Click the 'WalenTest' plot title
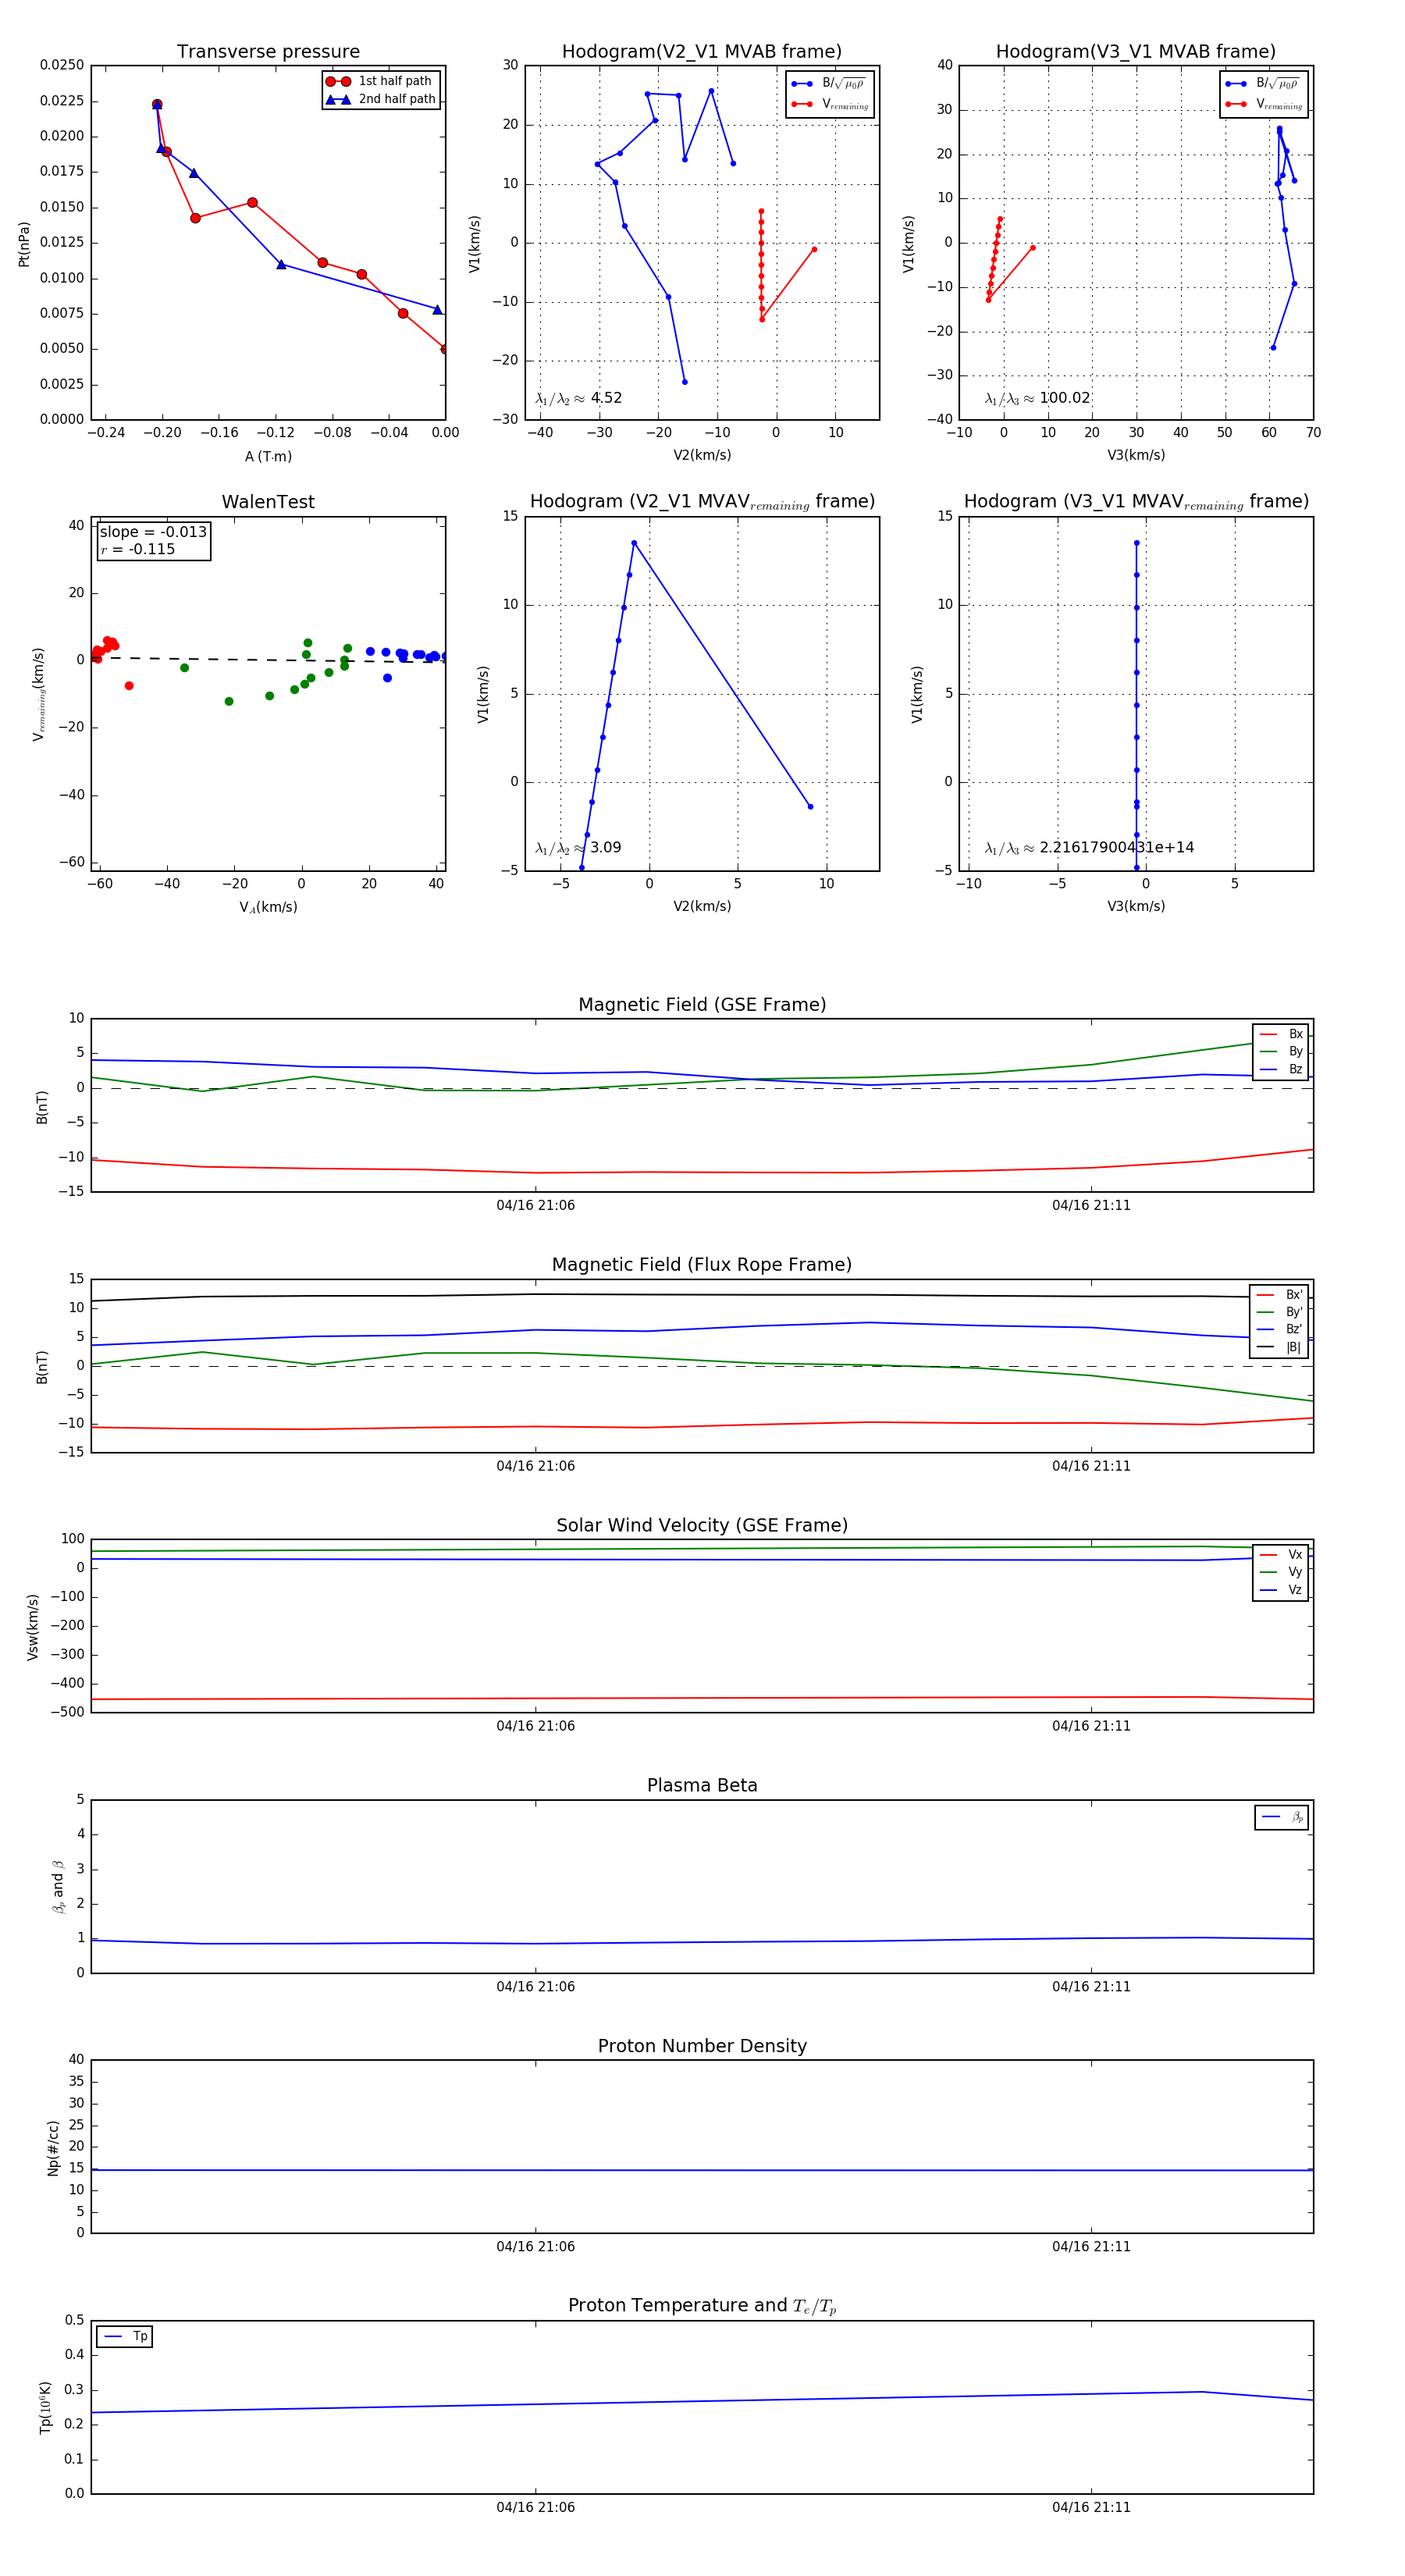The width and height of the screenshot is (1405, 2576). tap(268, 502)
